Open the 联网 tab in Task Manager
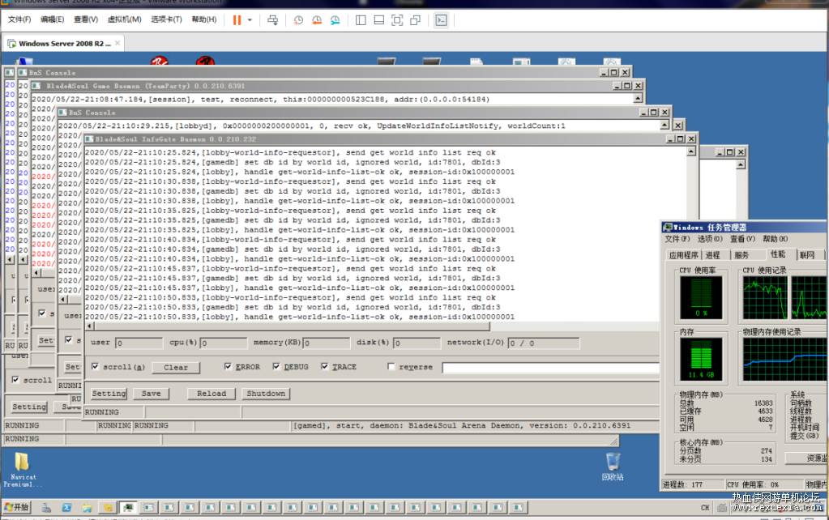 pyautogui.click(x=807, y=255)
